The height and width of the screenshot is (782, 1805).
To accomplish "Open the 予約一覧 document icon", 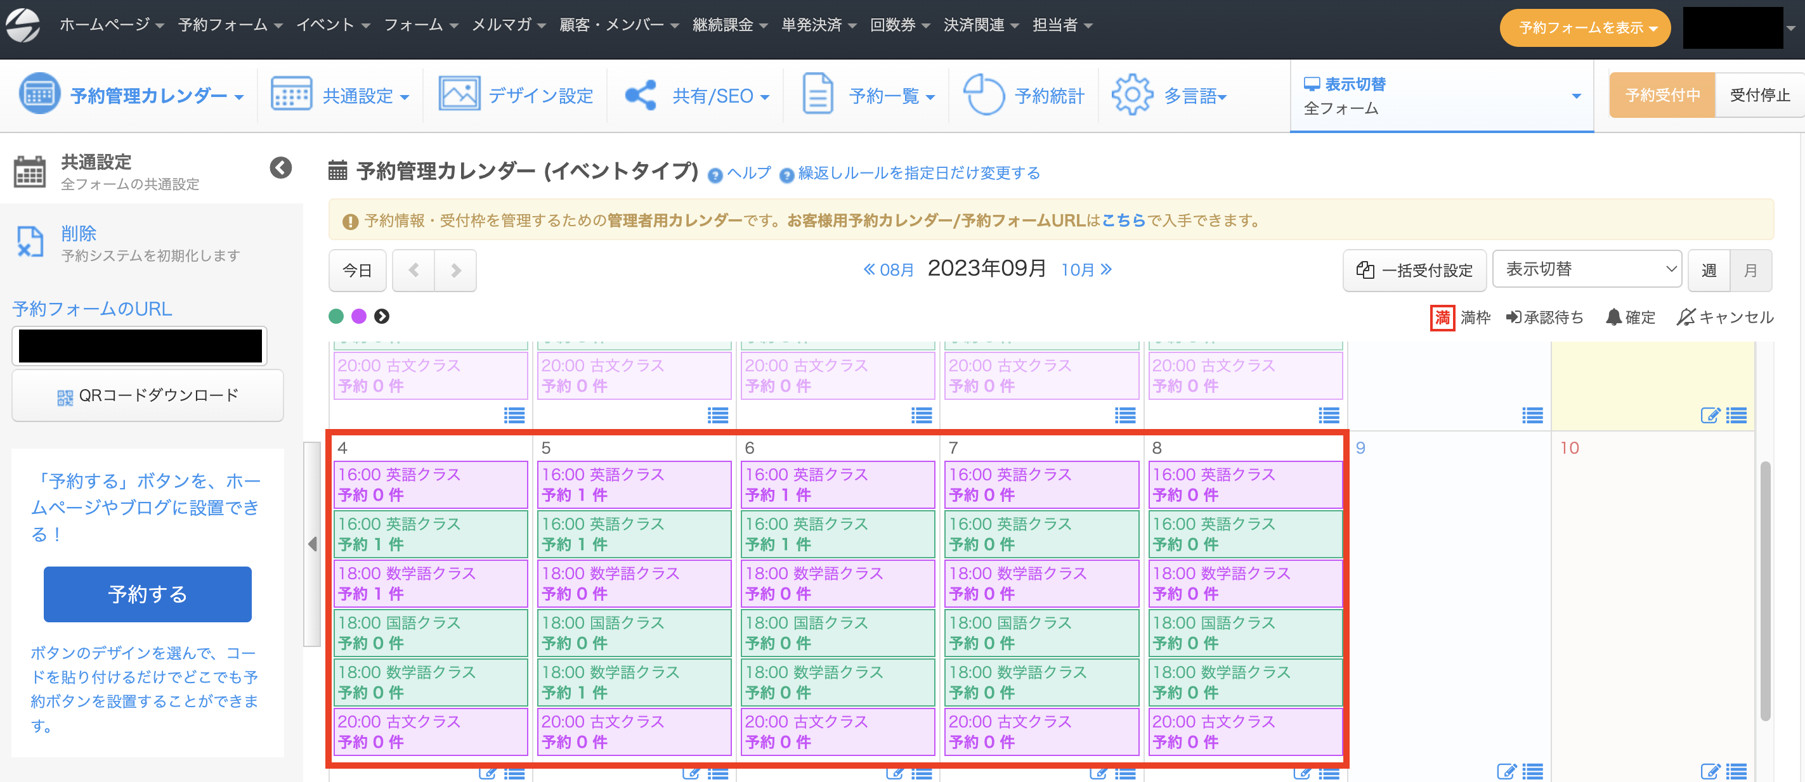I will click(817, 94).
